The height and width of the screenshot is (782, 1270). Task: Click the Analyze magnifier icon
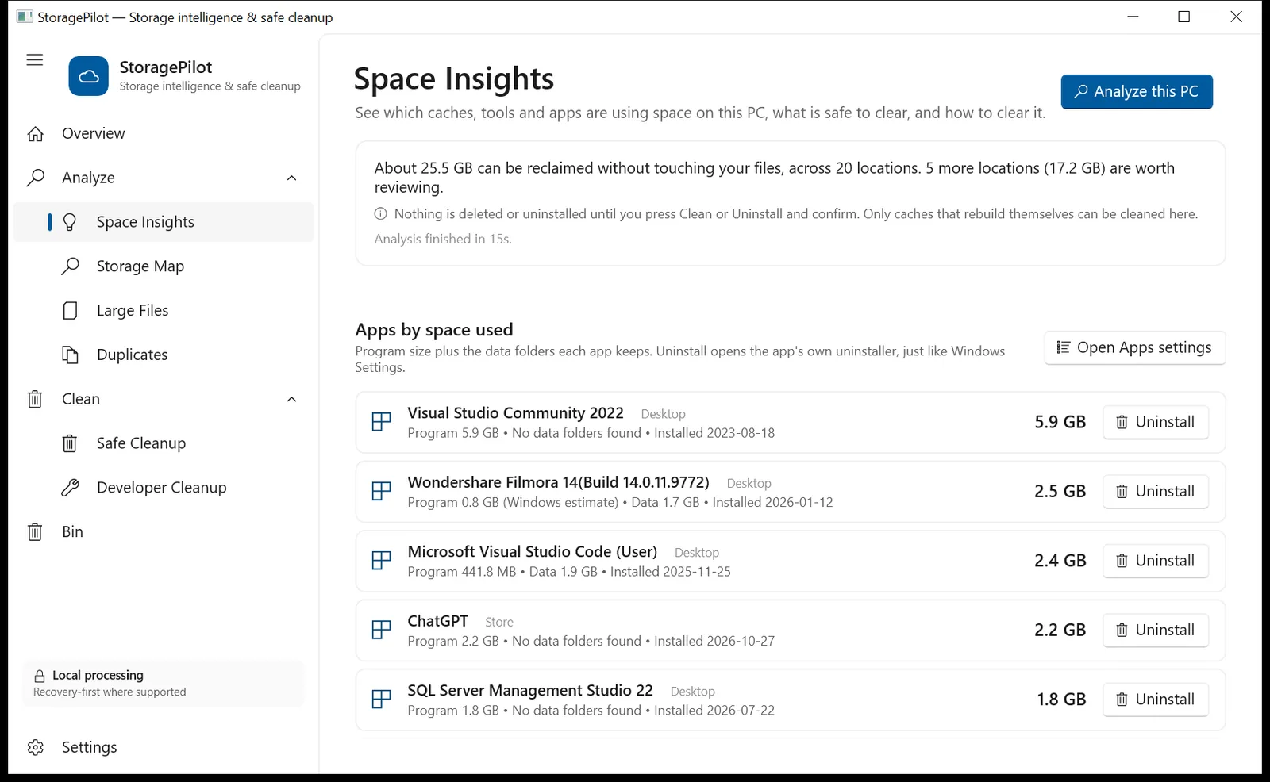(x=36, y=178)
